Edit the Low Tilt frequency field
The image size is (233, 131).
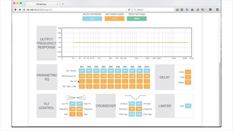pos(72,109)
